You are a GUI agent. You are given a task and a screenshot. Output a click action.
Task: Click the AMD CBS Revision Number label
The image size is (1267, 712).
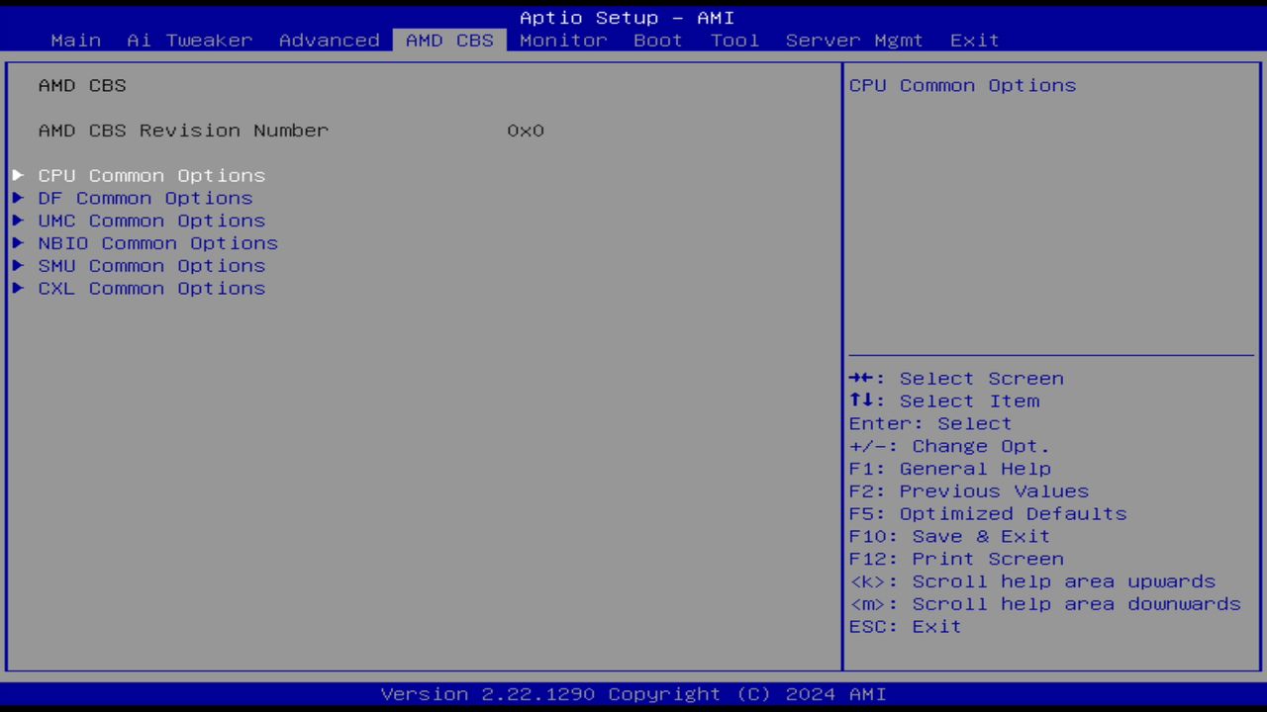point(183,131)
